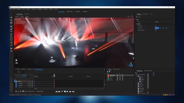Click the blue hierarchy icon in viewport corner
Image resolution: width=184 pixels, height=103 pixels.
(x=131, y=64)
